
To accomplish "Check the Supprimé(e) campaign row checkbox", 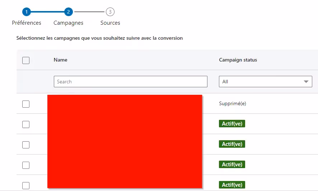I will [26, 104].
